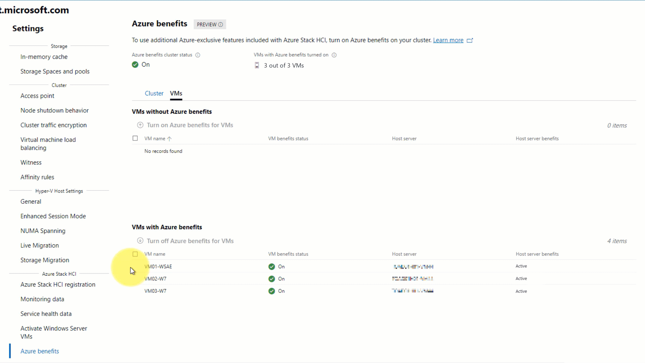Open Azure Stack HCI registration settings
645x363 pixels.
pyautogui.click(x=57, y=284)
